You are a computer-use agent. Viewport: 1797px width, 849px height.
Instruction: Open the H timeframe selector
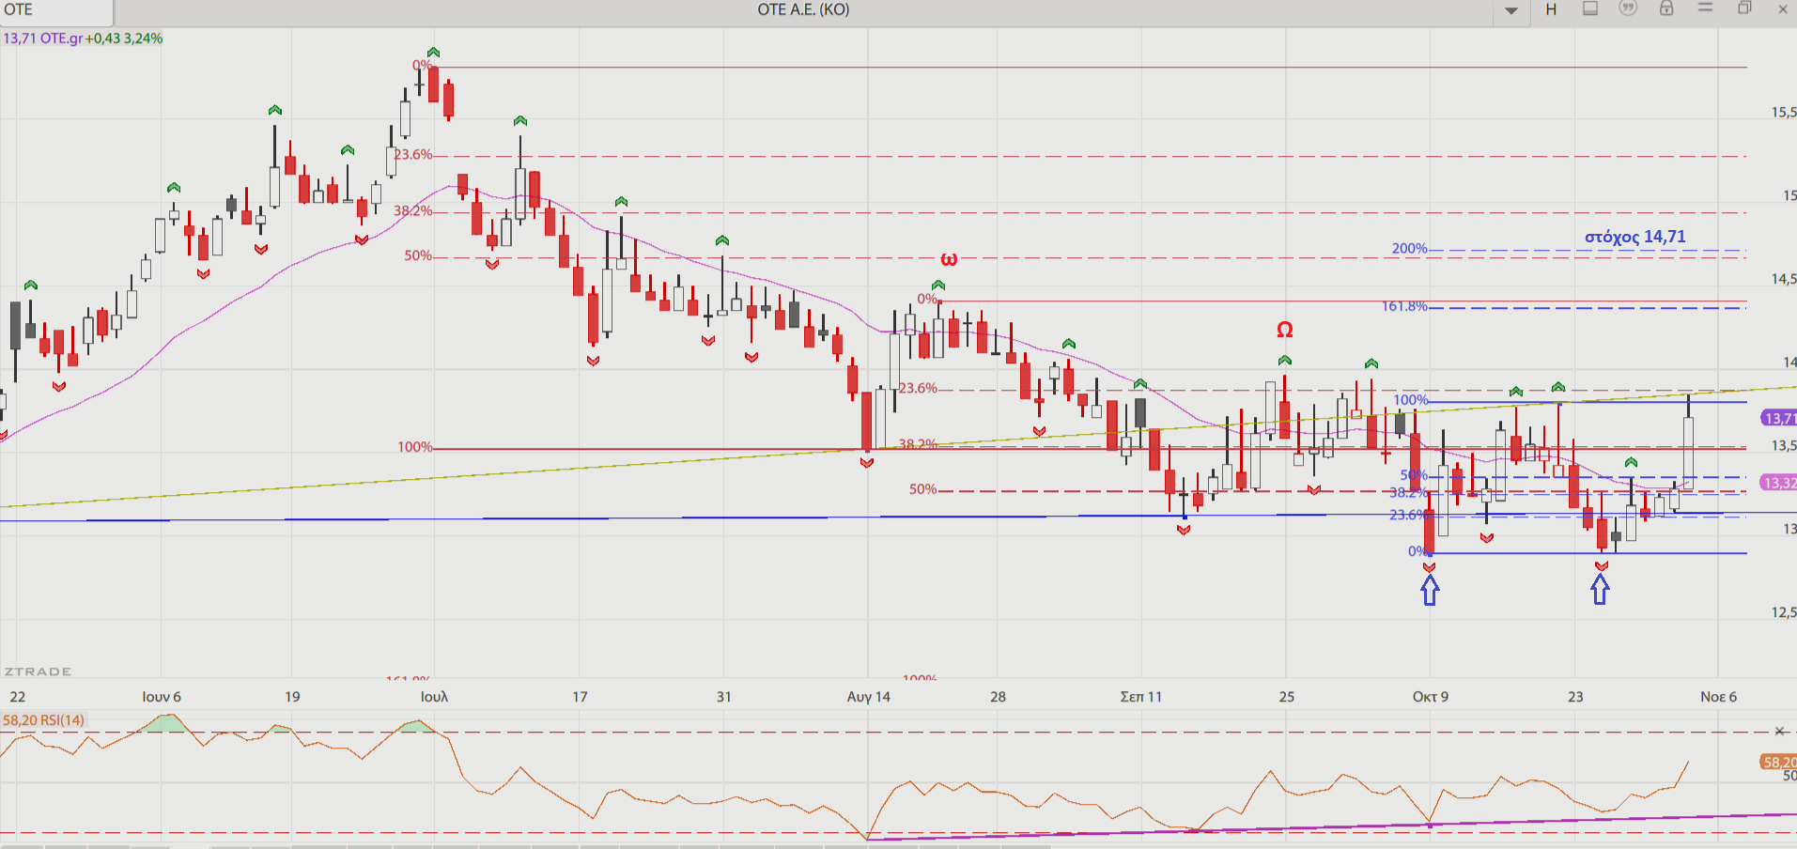pyautogui.click(x=1551, y=10)
